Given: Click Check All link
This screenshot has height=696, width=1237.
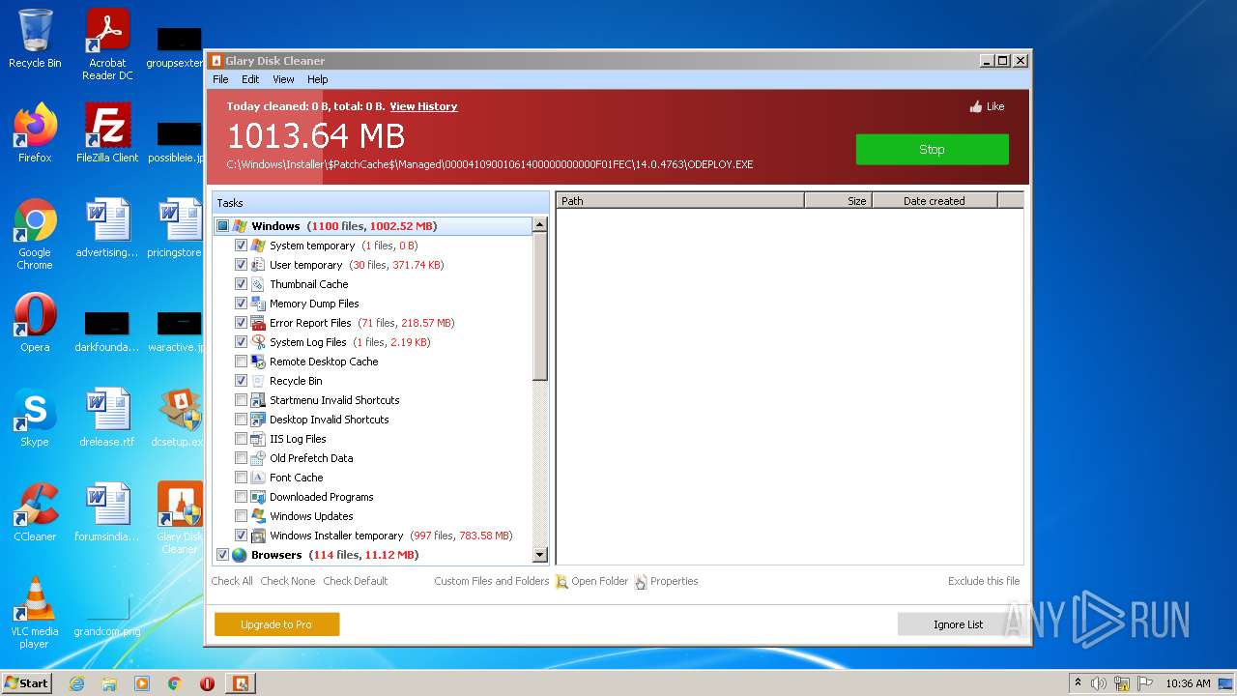Looking at the screenshot, I should pyautogui.click(x=232, y=581).
